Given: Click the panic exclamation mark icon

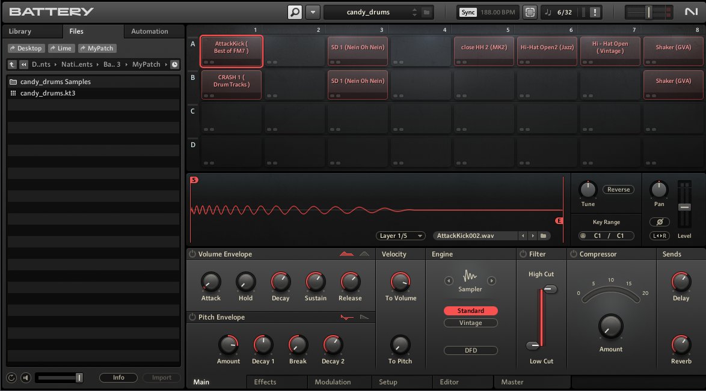Looking at the screenshot, I should click(x=594, y=12).
